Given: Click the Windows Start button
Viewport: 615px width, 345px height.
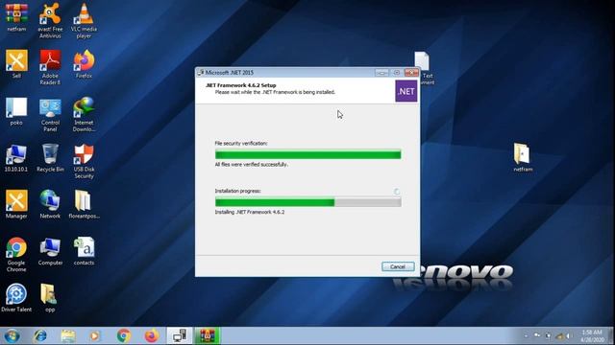Looking at the screenshot, I should tap(12, 336).
